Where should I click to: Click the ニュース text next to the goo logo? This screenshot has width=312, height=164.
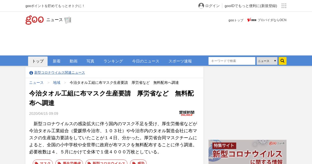tap(55, 20)
